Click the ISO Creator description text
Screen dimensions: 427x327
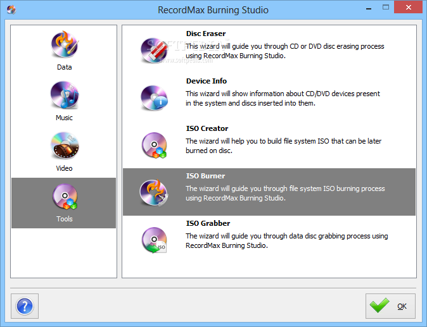[283, 145]
